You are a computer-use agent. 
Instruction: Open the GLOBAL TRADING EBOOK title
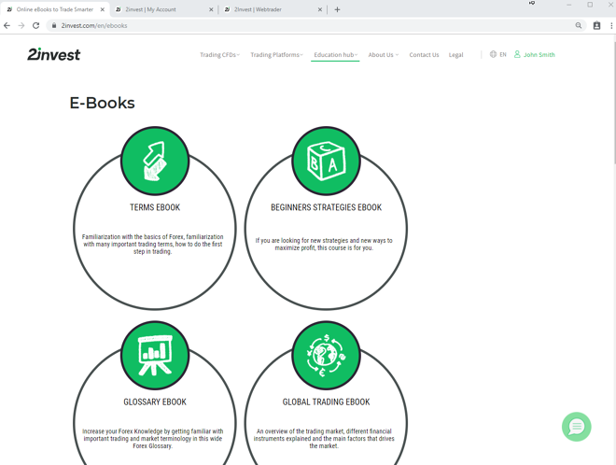326,402
